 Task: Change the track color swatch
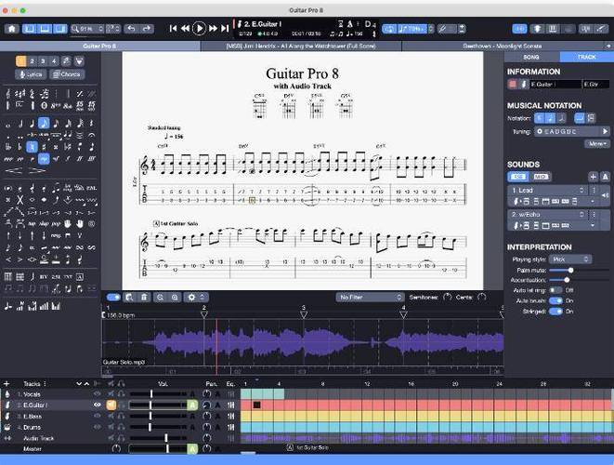[512, 85]
